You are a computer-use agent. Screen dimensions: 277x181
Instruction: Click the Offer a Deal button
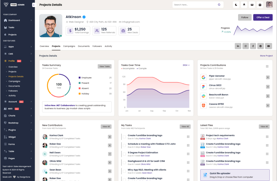pos(263,17)
